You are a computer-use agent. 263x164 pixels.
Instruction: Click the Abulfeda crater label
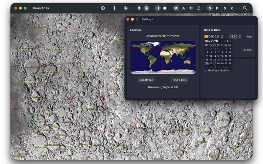point(81,75)
